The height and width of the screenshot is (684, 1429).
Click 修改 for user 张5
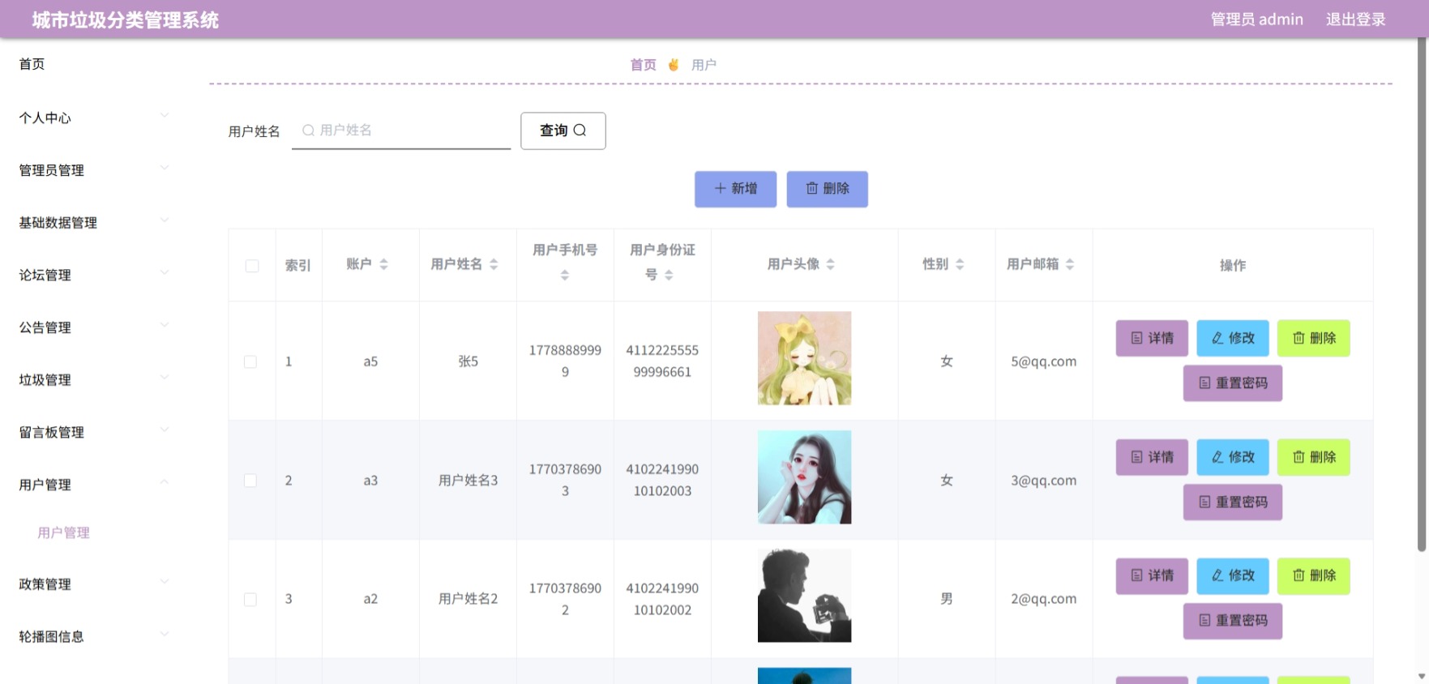tap(1233, 338)
